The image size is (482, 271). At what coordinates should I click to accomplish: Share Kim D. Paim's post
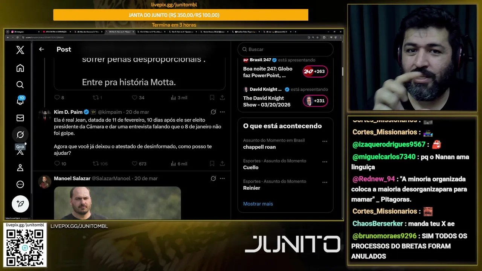coord(222,164)
